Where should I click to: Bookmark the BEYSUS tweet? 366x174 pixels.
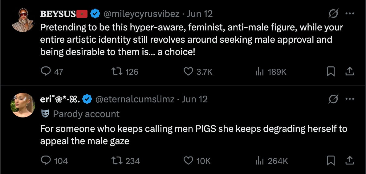coord(331,72)
